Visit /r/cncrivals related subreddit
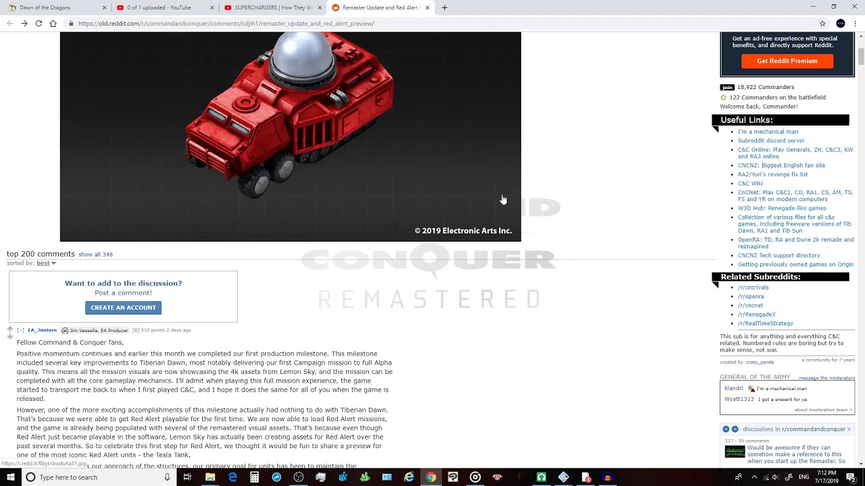This screenshot has width=865, height=486. (x=753, y=288)
